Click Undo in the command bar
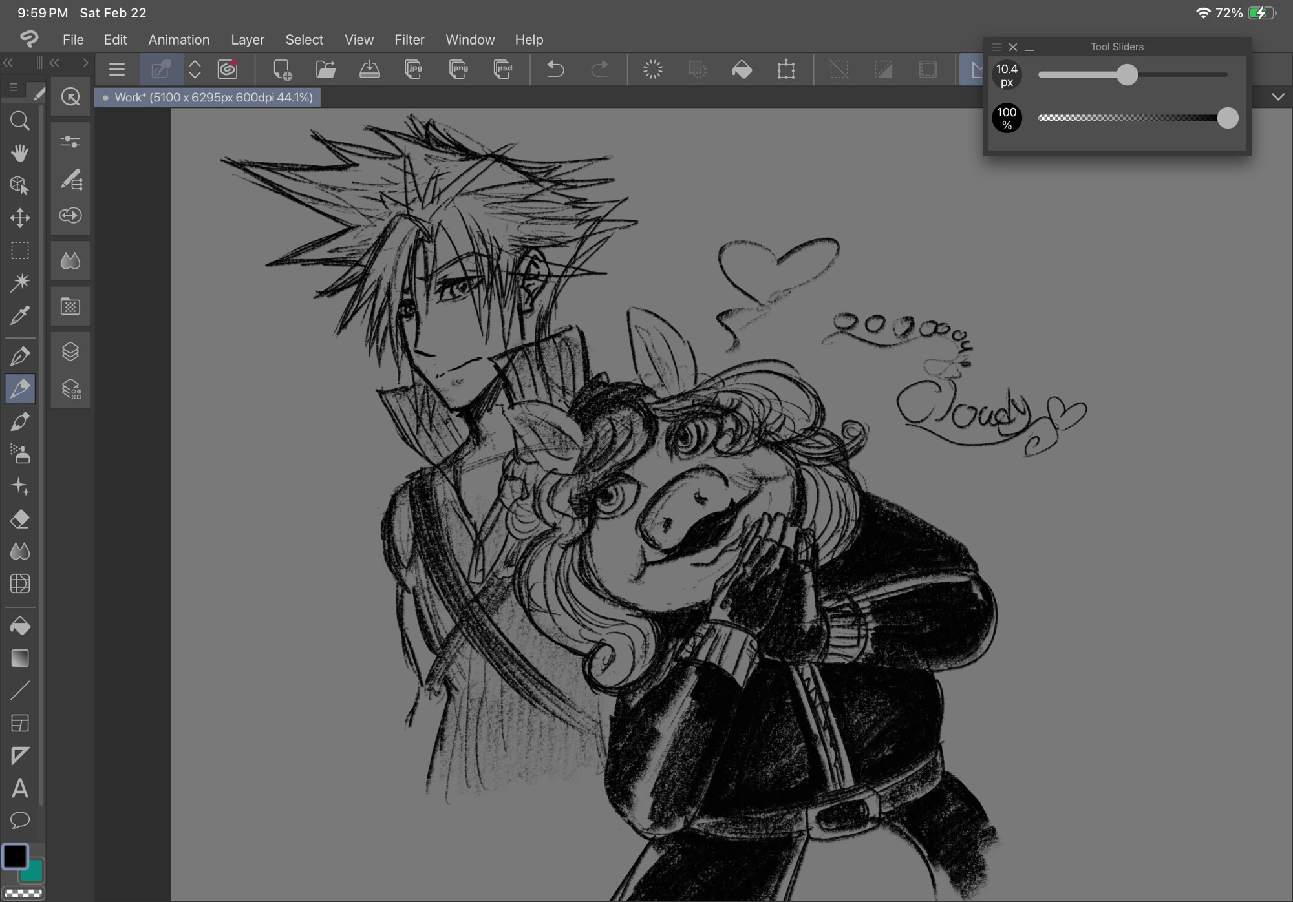1293x902 pixels. coord(555,69)
